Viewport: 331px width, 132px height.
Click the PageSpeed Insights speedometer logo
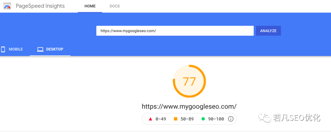[x=7, y=6]
